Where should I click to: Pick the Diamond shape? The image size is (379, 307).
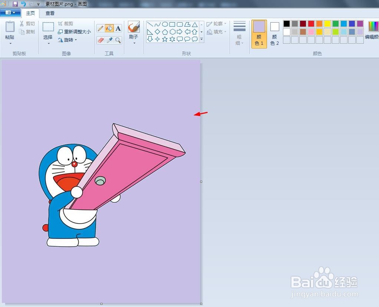pyautogui.click(x=157, y=31)
